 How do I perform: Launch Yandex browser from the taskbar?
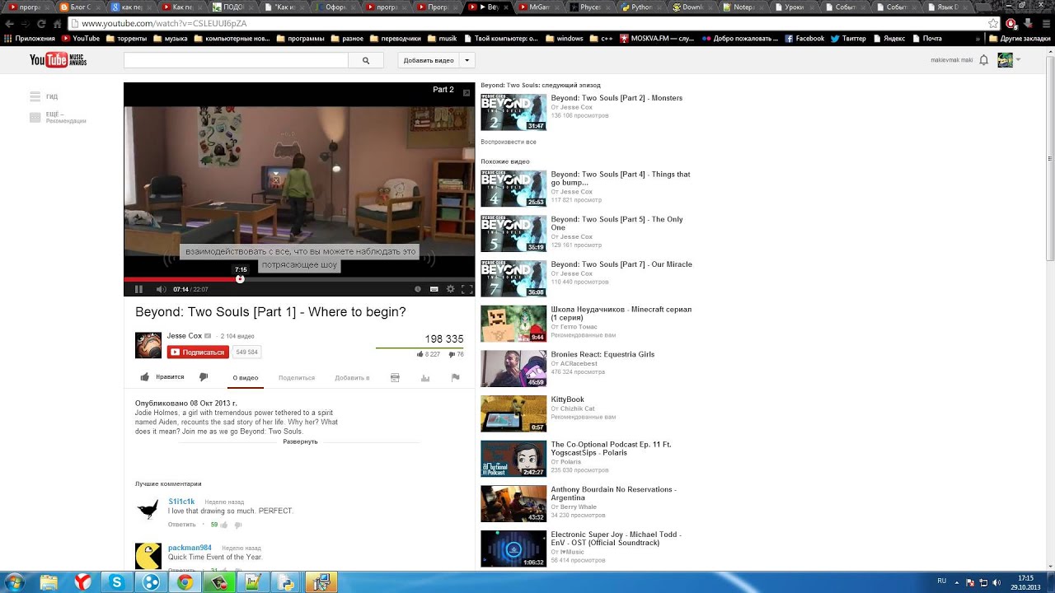tap(82, 582)
